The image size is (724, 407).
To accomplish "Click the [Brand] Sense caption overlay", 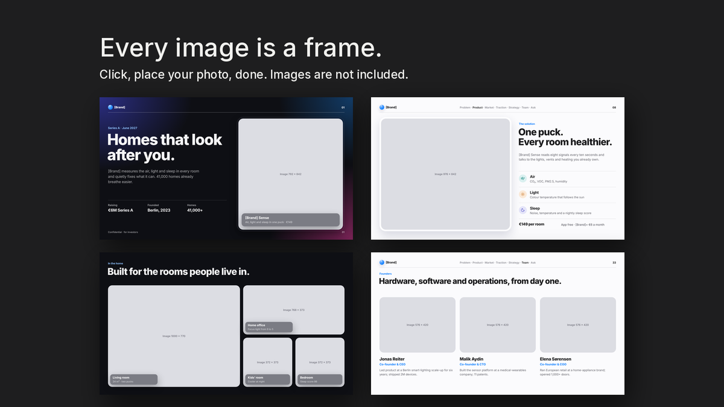I will 291,219.
